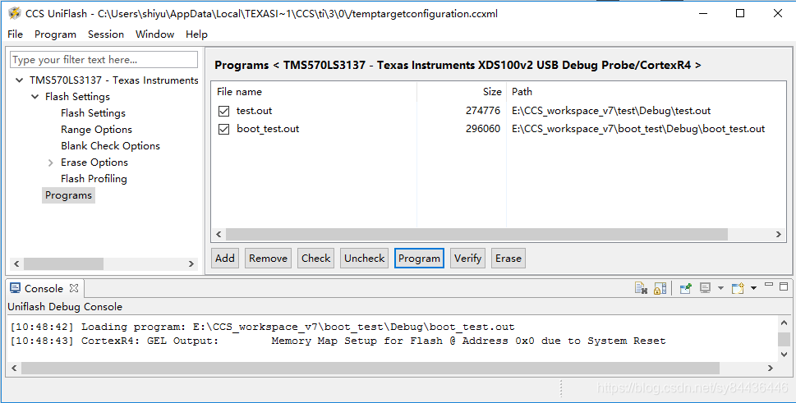Screen dimensions: 796x403
Task: Open the Program menu
Action: tap(55, 34)
